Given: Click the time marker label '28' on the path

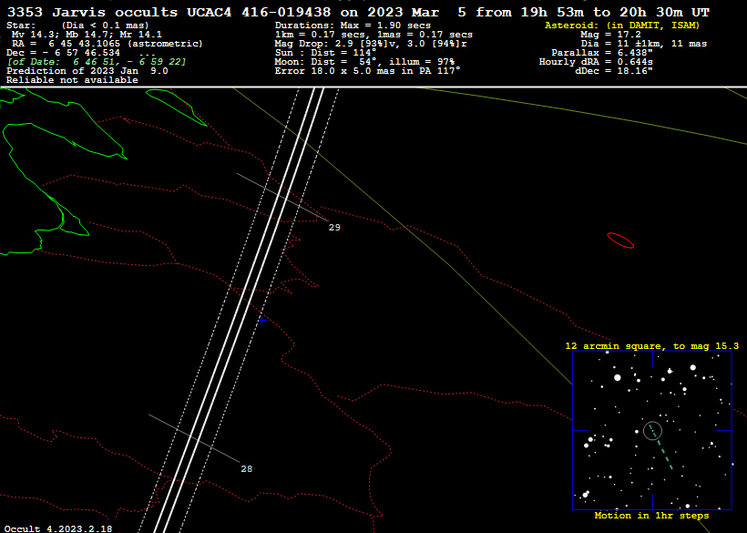Looking at the screenshot, I should click(x=246, y=469).
